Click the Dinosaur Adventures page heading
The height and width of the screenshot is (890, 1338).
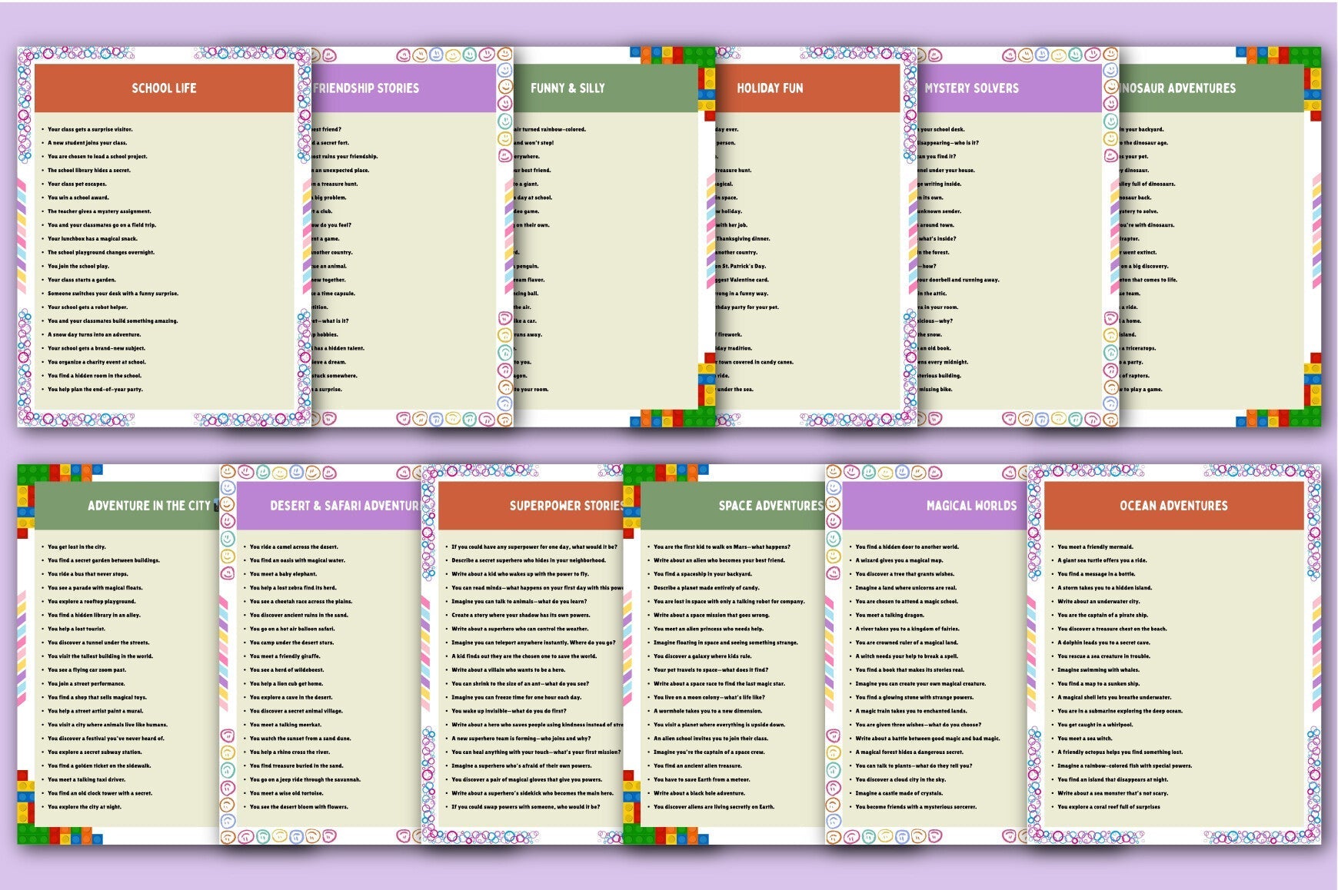(x=1177, y=88)
